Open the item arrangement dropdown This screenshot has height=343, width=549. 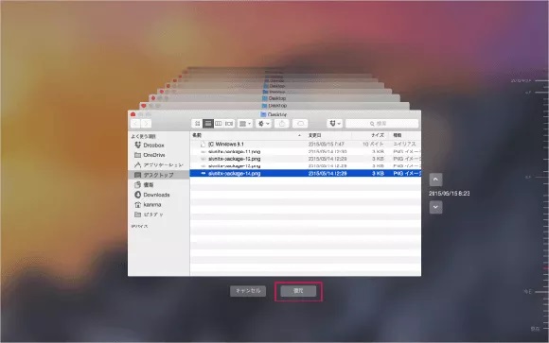[245, 124]
